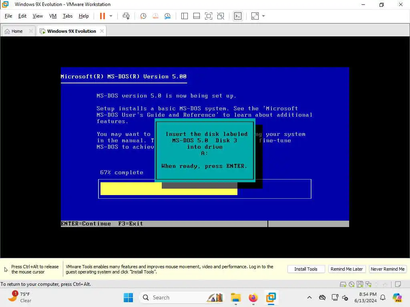Viewport: 410px width, 307px height.
Task: Open the File menu
Action: point(8,16)
